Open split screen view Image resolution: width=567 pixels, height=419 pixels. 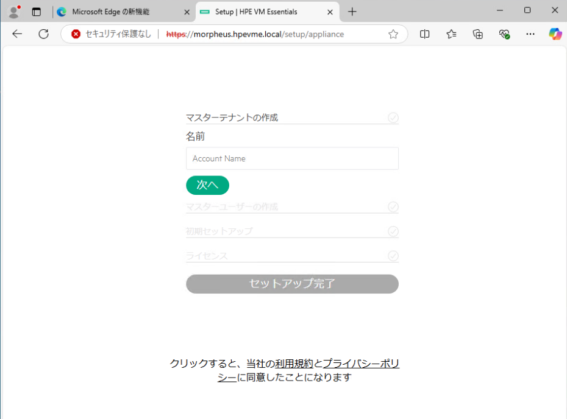(x=424, y=34)
